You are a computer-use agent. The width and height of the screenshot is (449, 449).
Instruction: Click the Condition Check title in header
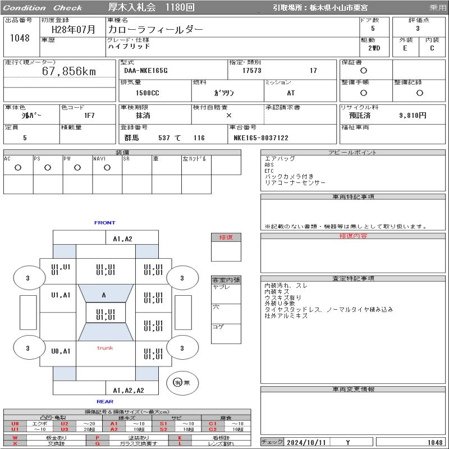click(x=43, y=8)
